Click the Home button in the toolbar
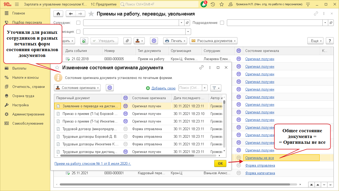The width and height of the screenshot is (339, 191). coord(58,14)
